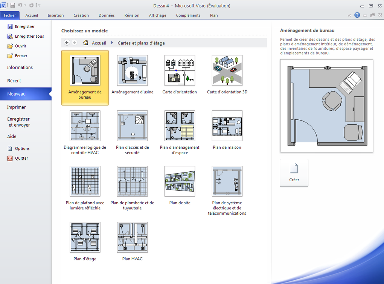Open the Affichage ribbon tab

pos(157,15)
